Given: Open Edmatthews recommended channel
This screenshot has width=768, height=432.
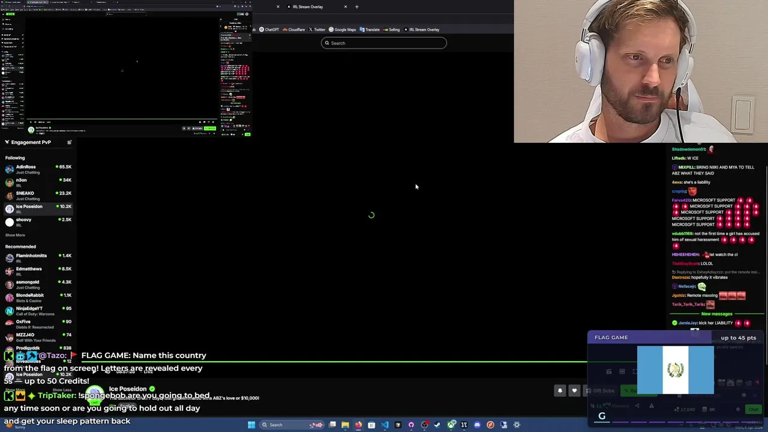Looking at the screenshot, I should click(x=38, y=271).
